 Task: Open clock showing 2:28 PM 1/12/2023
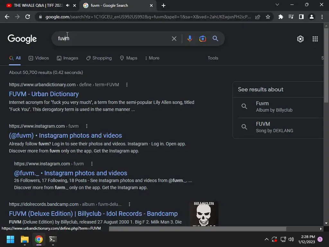(307, 239)
